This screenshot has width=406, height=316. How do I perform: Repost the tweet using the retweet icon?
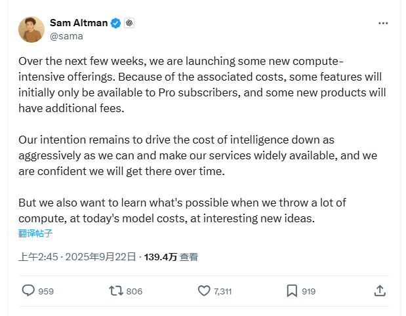pyautogui.click(x=115, y=291)
